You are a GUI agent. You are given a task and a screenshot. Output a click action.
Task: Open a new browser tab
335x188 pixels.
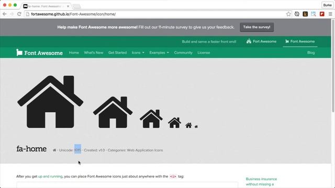point(77,6)
